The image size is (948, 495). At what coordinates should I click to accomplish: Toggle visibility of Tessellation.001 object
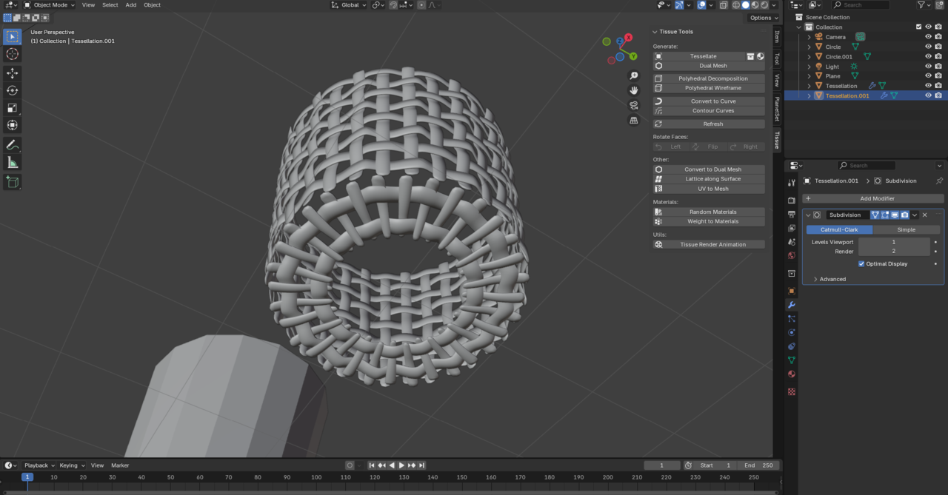928,95
